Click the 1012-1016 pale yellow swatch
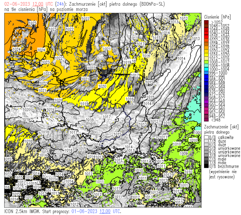The height and width of the screenshot is (215, 241). point(206,58)
